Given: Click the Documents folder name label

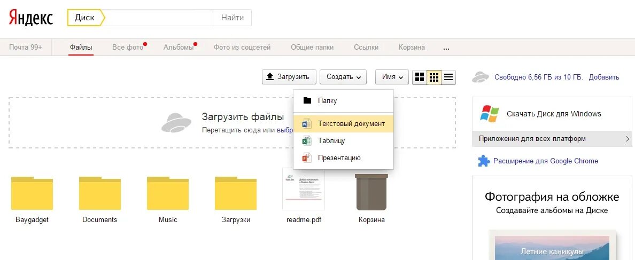Looking at the screenshot, I should (99, 220).
